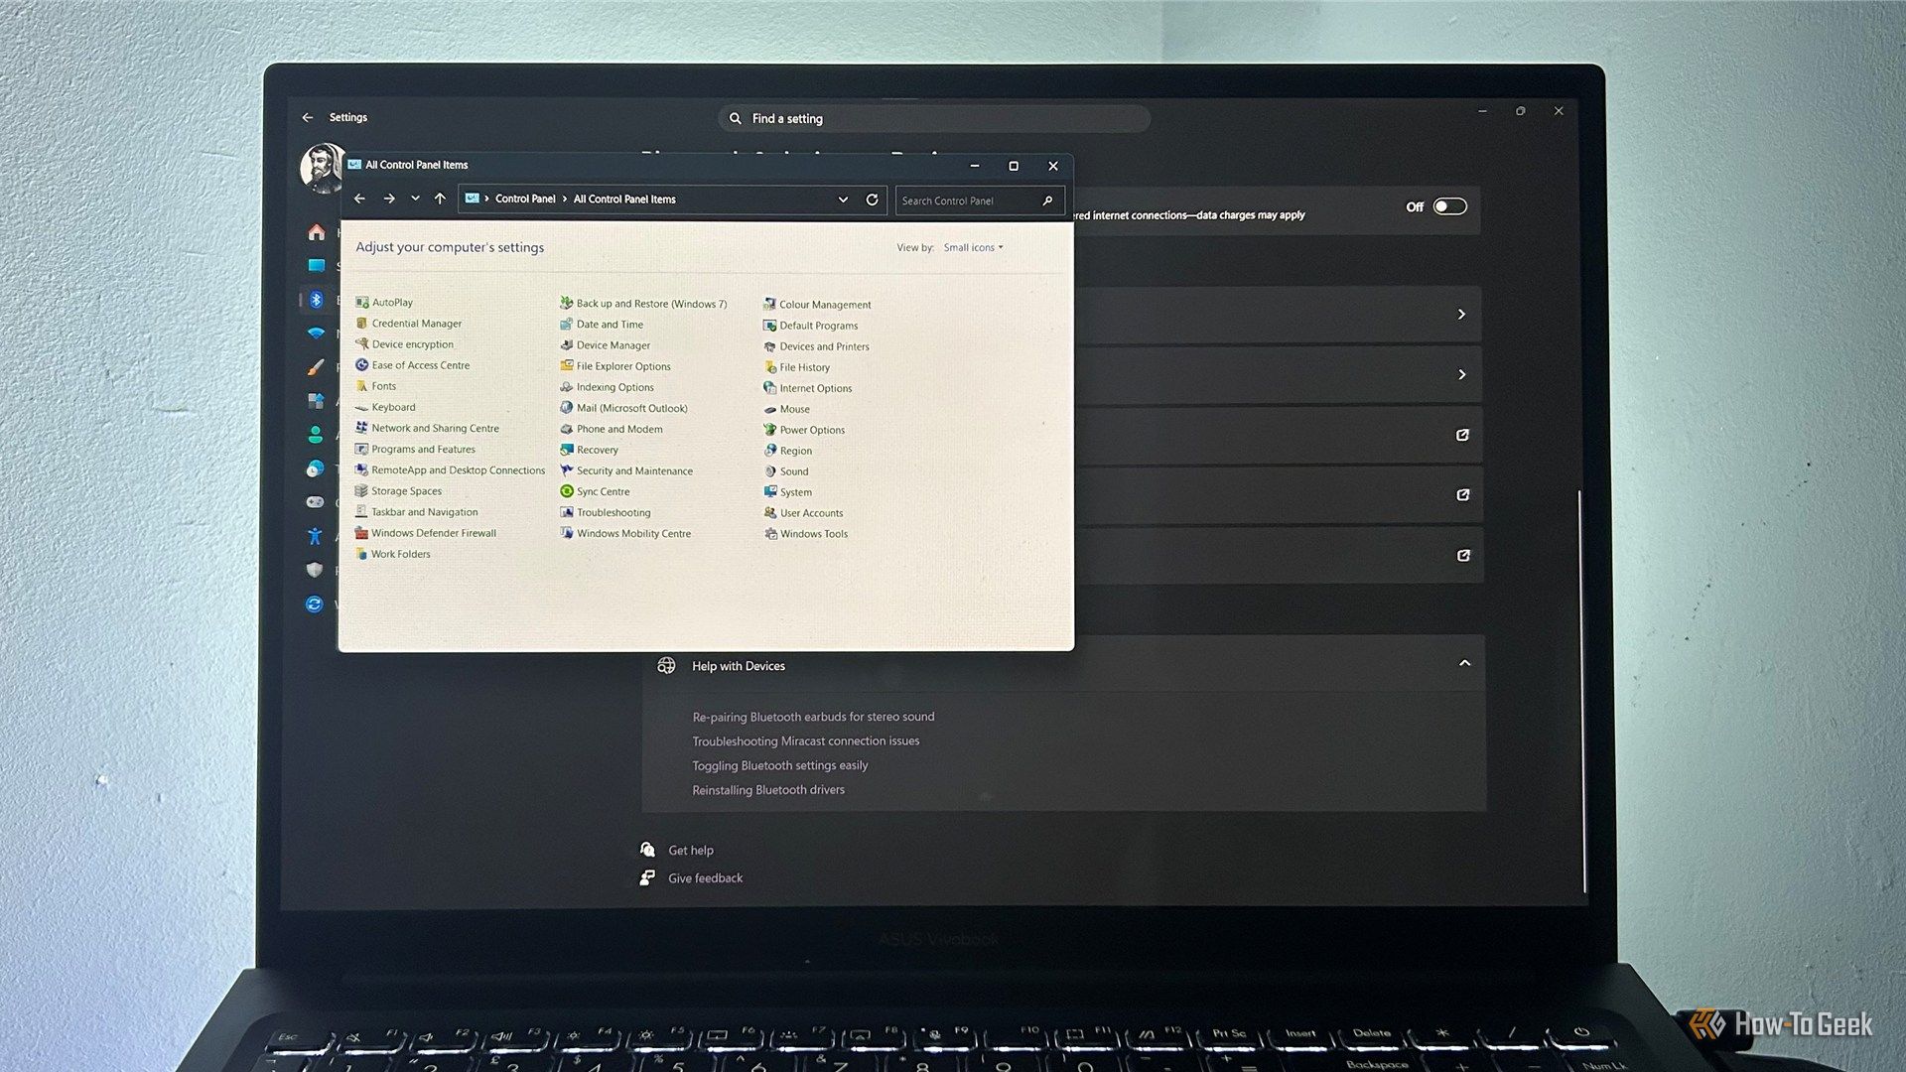
Task: Click the Settings sidebar Home icon
Action: click(317, 232)
